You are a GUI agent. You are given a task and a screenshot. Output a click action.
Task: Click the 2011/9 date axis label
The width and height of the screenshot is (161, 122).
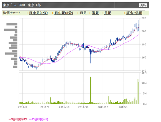point(45,107)
